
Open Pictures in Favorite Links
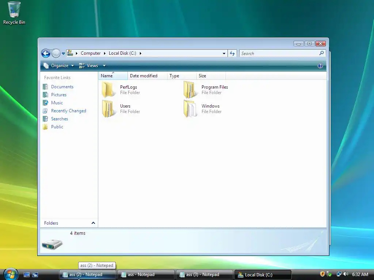pos(59,95)
